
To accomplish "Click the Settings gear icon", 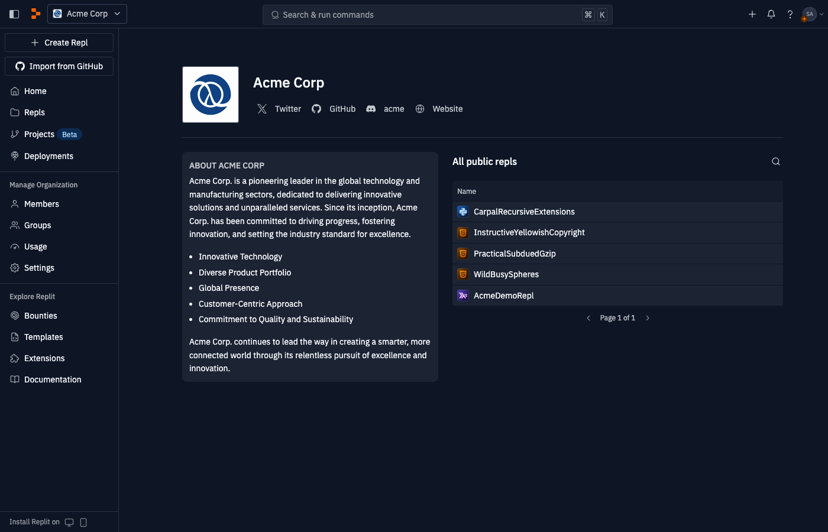I will (15, 268).
